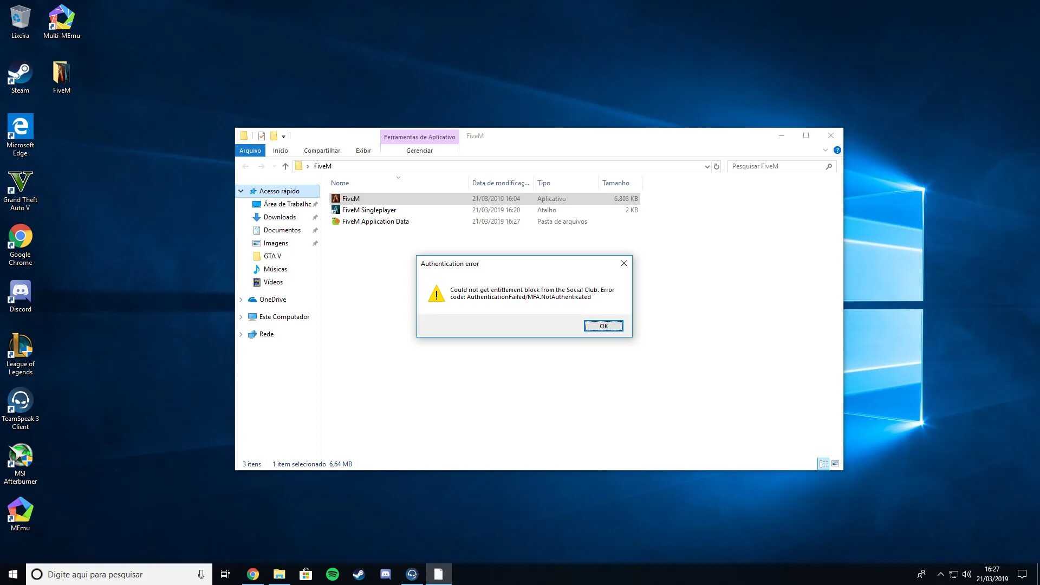Sort by Data de modificação column
Viewport: 1040px width, 585px height.
click(x=500, y=183)
